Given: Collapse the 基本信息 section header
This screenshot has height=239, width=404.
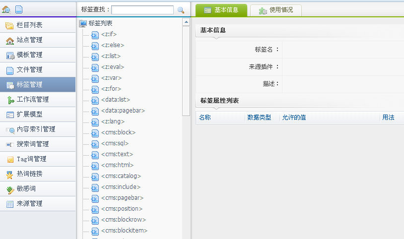Looking at the screenshot, I should (x=213, y=31).
